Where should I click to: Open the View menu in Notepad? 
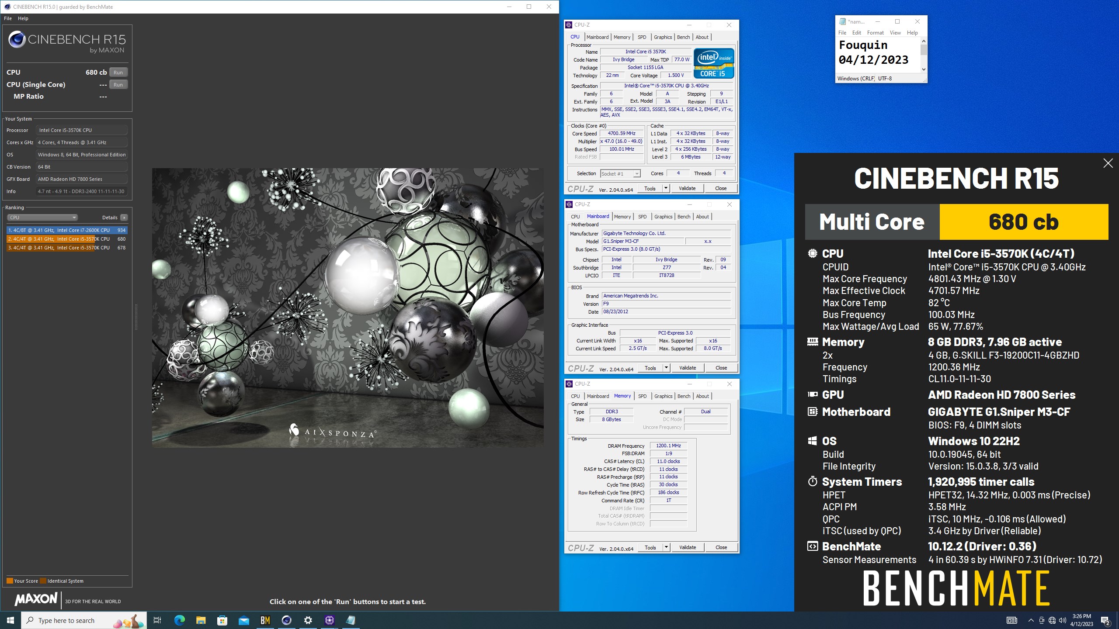pos(895,33)
